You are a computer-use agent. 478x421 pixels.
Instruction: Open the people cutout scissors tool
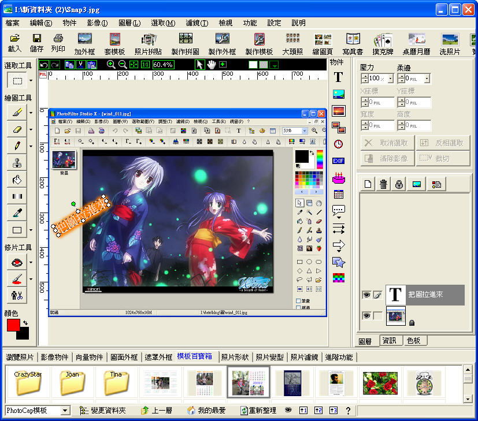[x=17, y=296]
